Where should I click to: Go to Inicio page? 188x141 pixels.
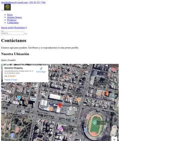10,15
